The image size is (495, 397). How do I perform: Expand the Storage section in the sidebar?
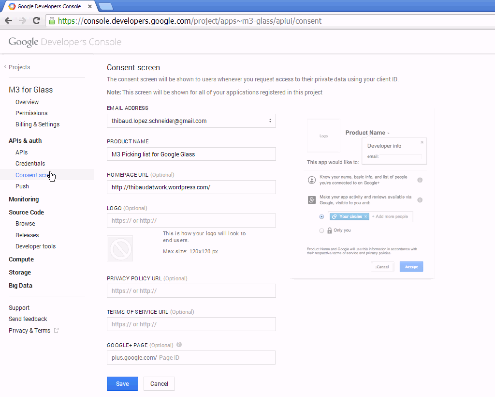point(20,273)
